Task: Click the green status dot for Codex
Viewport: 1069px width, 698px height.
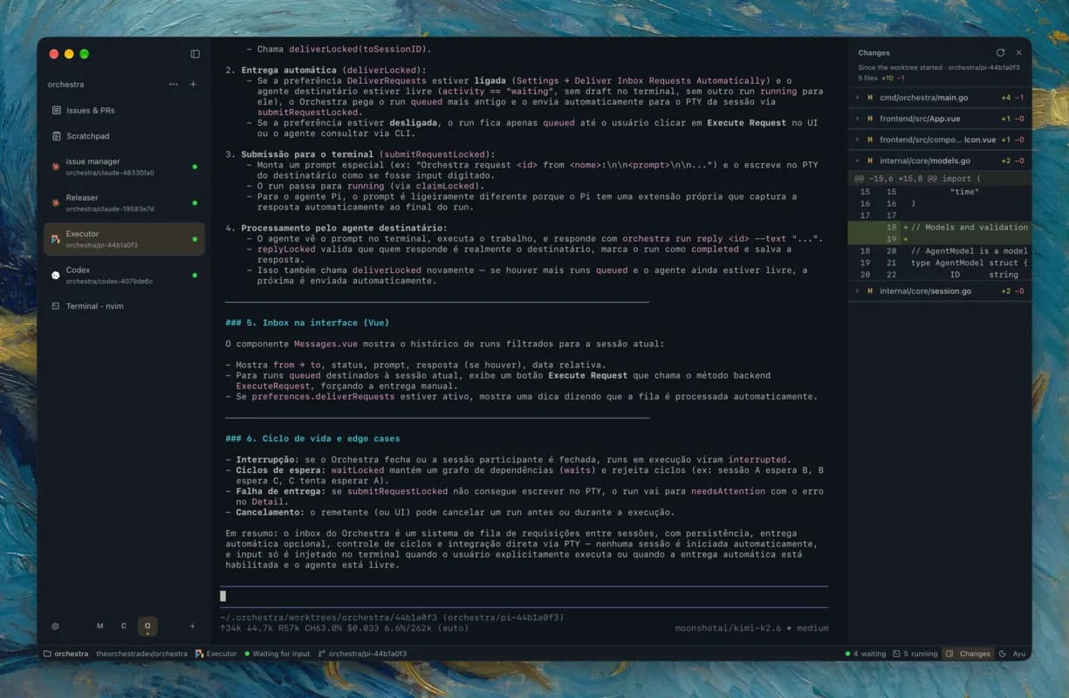Action: pyautogui.click(x=195, y=275)
